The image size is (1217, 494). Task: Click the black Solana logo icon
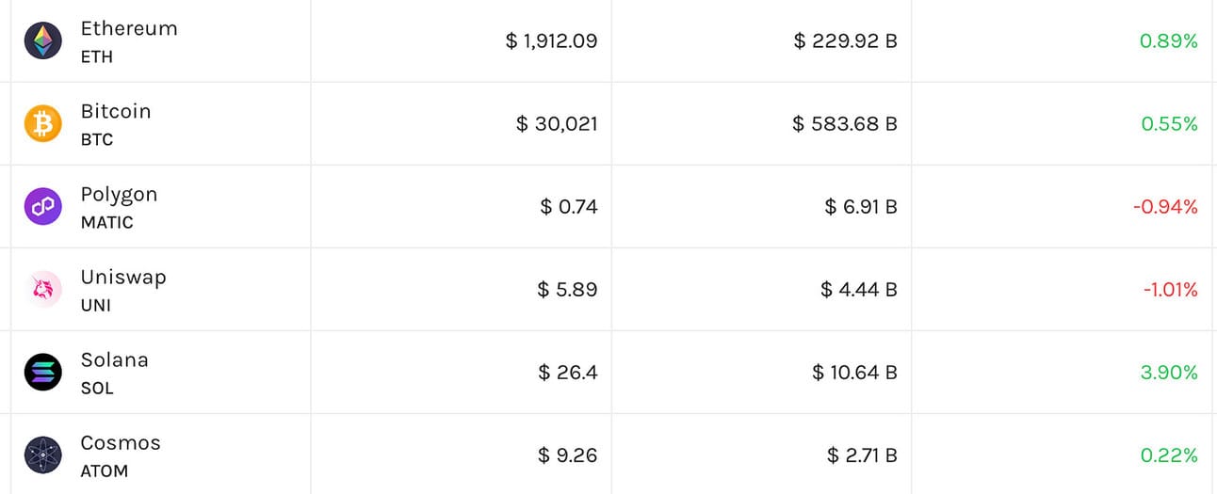pyautogui.click(x=43, y=372)
